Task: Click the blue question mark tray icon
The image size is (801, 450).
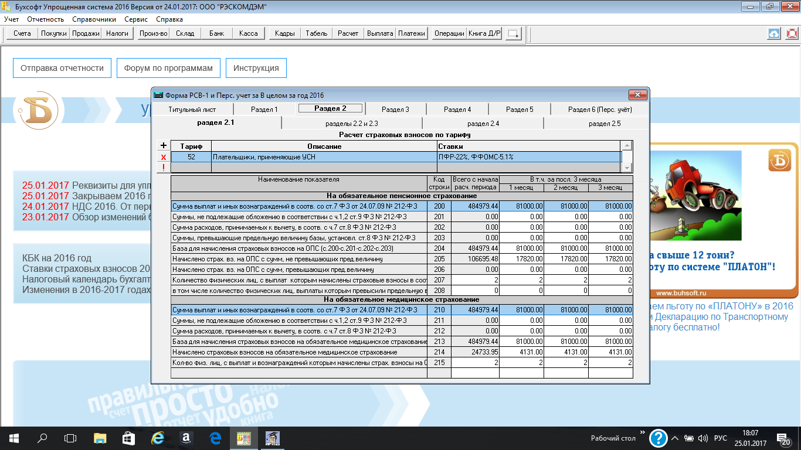Action: pyautogui.click(x=659, y=438)
